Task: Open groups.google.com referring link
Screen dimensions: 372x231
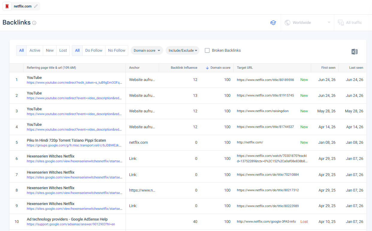Action: [x=74, y=145]
